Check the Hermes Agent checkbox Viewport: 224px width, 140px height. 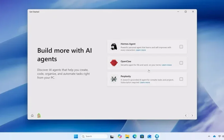click(181, 47)
